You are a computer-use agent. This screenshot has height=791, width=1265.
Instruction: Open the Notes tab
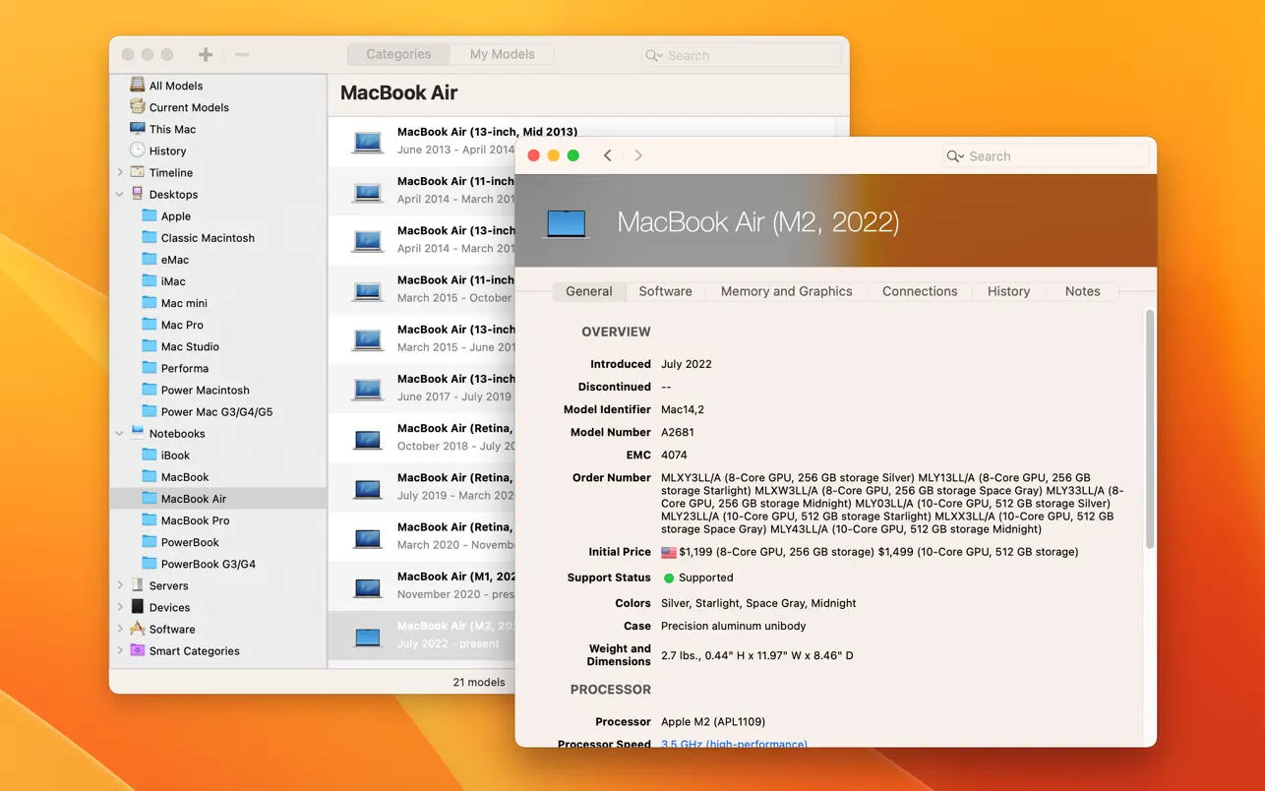coord(1082,291)
